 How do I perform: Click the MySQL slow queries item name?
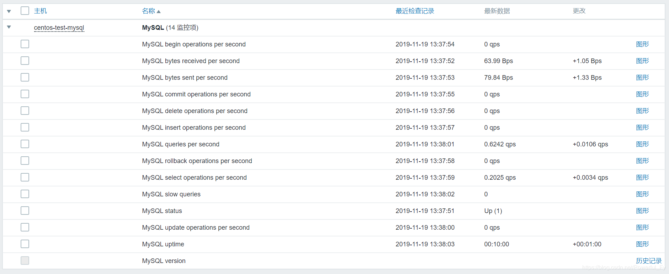(x=171, y=194)
